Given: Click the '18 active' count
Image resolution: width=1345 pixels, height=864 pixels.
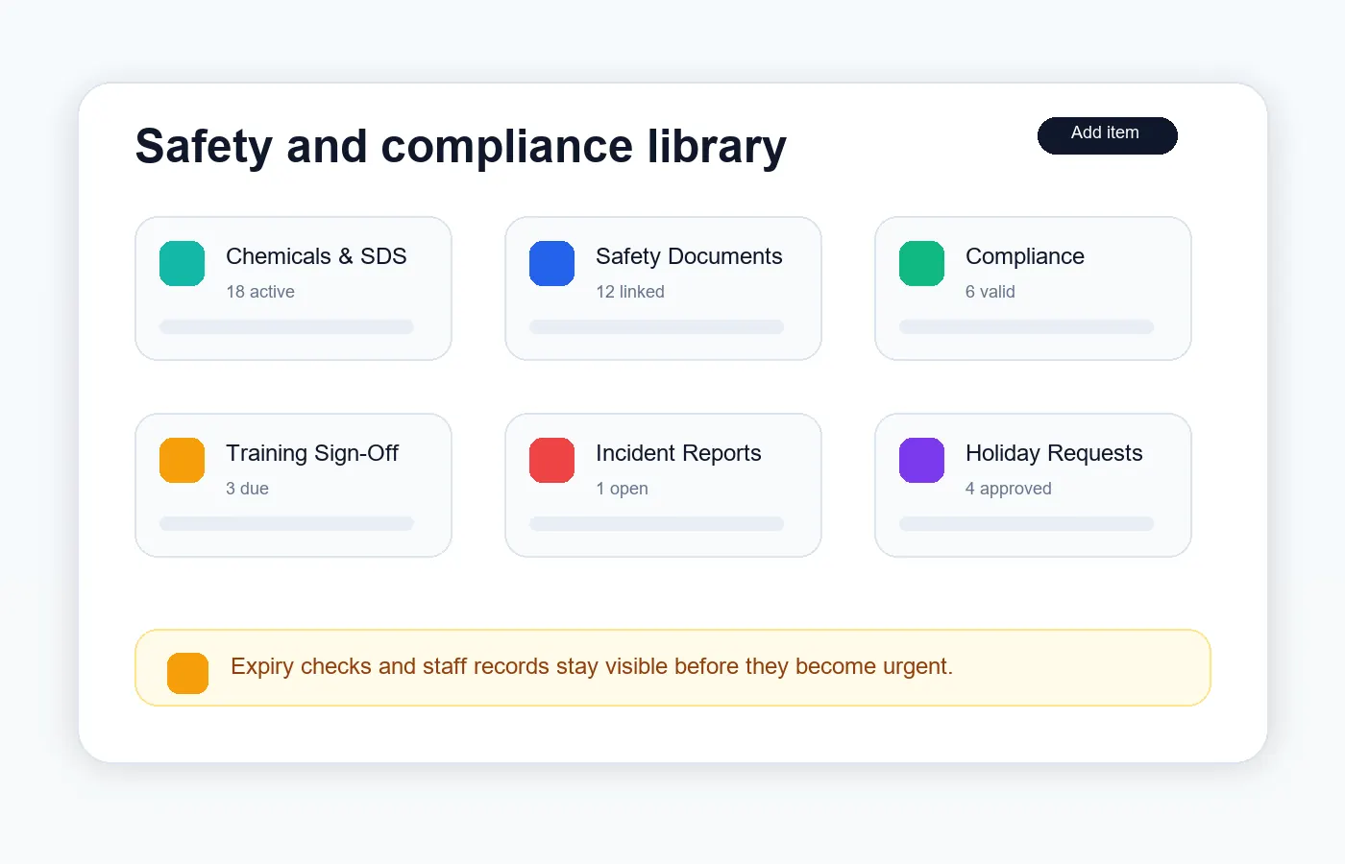Looking at the screenshot, I should coord(260,292).
